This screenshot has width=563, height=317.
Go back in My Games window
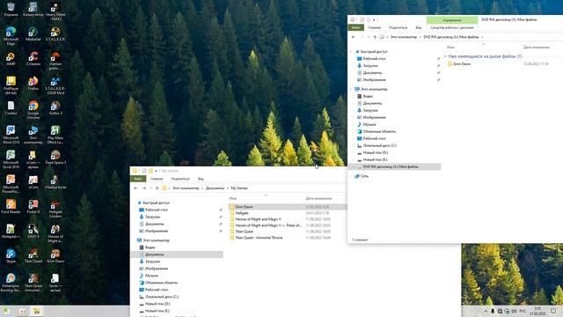pos(135,188)
